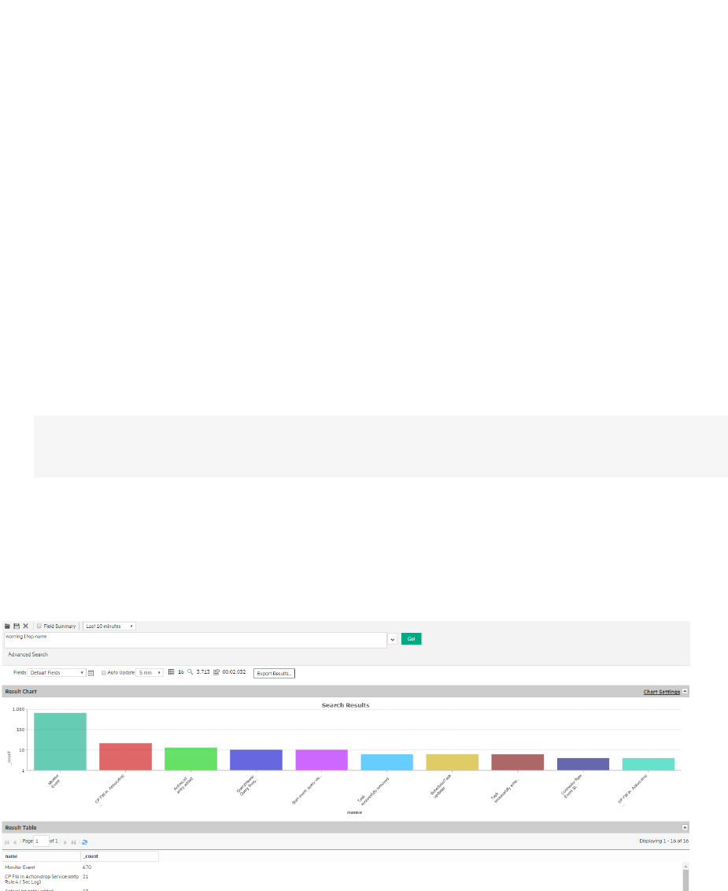Go to previous results page
This screenshot has width=728, height=891.
(x=15, y=842)
